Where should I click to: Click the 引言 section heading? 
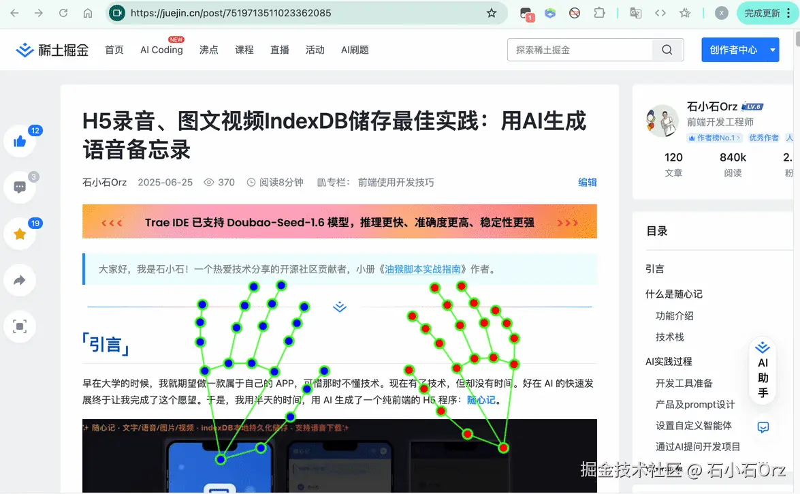coord(106,344)
